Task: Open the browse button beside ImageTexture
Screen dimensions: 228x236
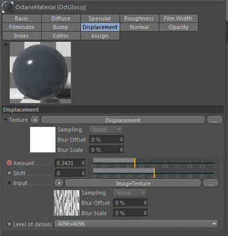Action: (x=210, y=183)
